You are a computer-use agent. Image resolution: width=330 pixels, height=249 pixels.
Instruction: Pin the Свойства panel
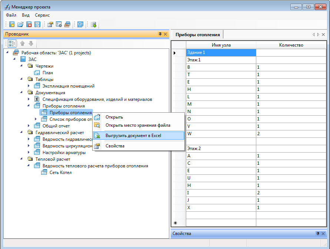pyautogui.click(x=318, y=233)
